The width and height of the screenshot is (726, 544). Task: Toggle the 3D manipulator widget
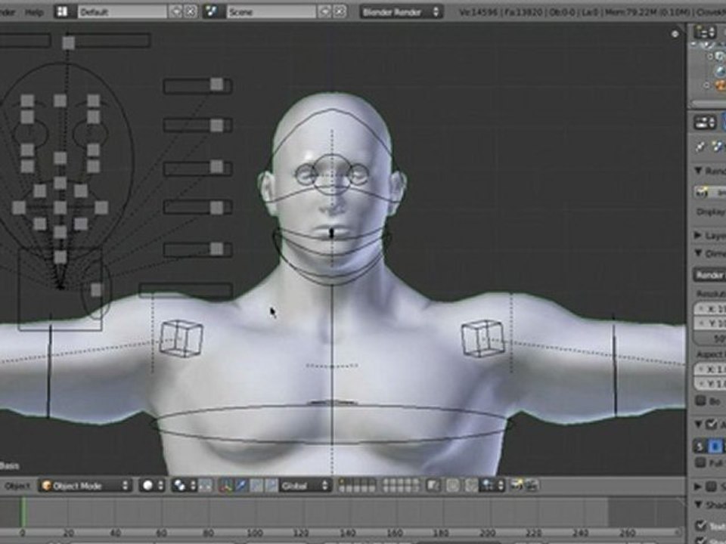[x=225, y=486]
